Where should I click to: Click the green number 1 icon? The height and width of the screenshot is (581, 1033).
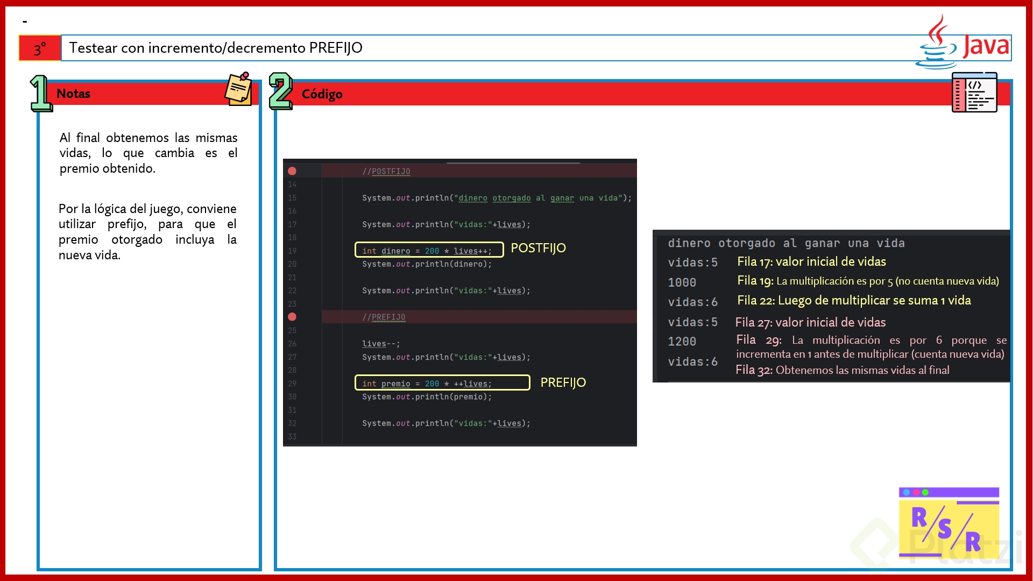(x=40, y=94)
